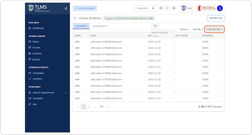Image resolution: width=252 pixels, height=135 pixels.
Task: Click email aditi.yadav+1790@kratikal.com
Action: click(x=106, y=98)
